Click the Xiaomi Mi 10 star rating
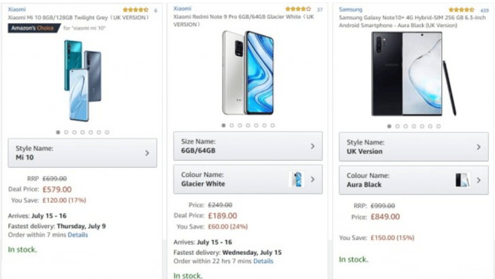 point(135,10)
